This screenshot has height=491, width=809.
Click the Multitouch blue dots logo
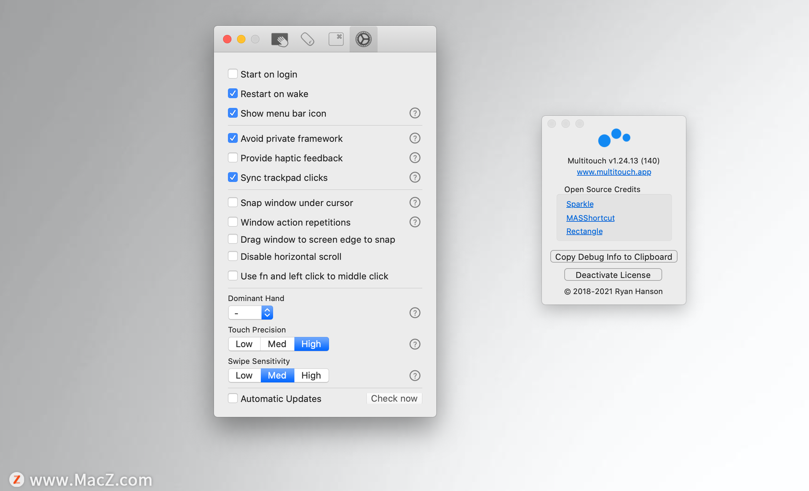pos(614,138)
